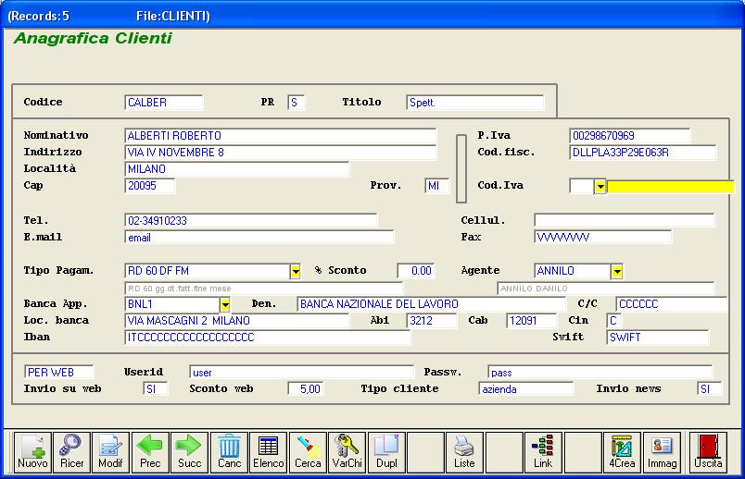Click the Cod.fisc. field DLLPLA33P29E063R

pyautogui.click(x=643, y=153)
